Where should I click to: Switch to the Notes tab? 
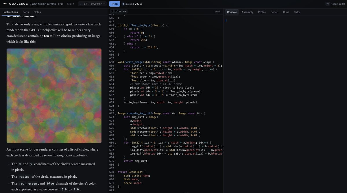pos(37,12)
